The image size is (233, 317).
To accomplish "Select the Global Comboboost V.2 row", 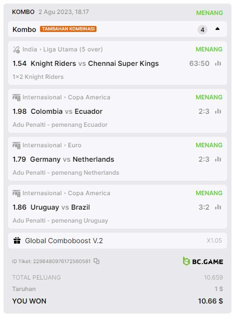I will coord(117,241).
